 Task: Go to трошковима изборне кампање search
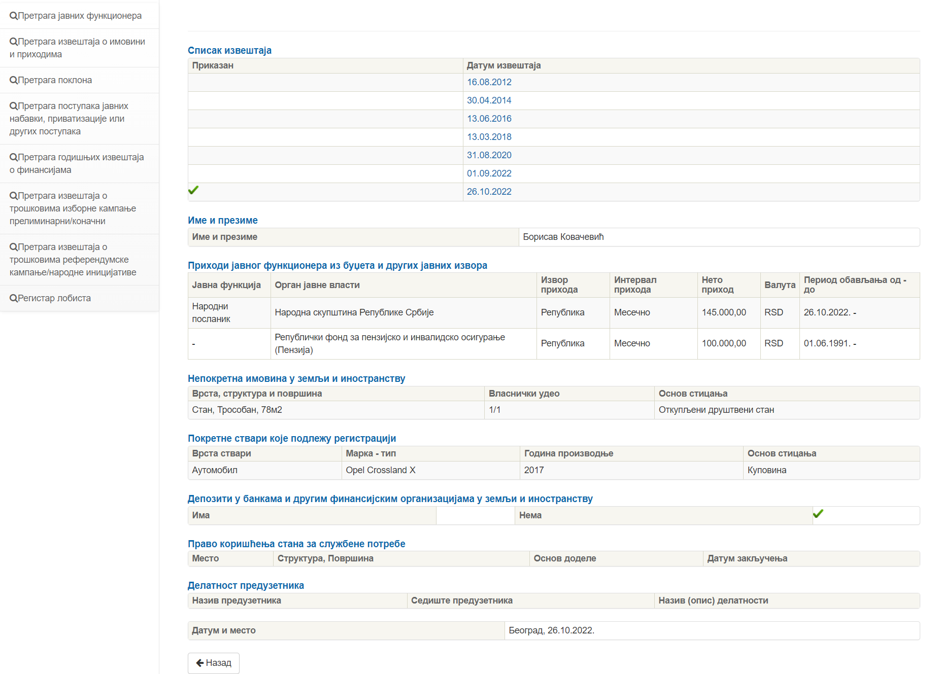(74, 208)
